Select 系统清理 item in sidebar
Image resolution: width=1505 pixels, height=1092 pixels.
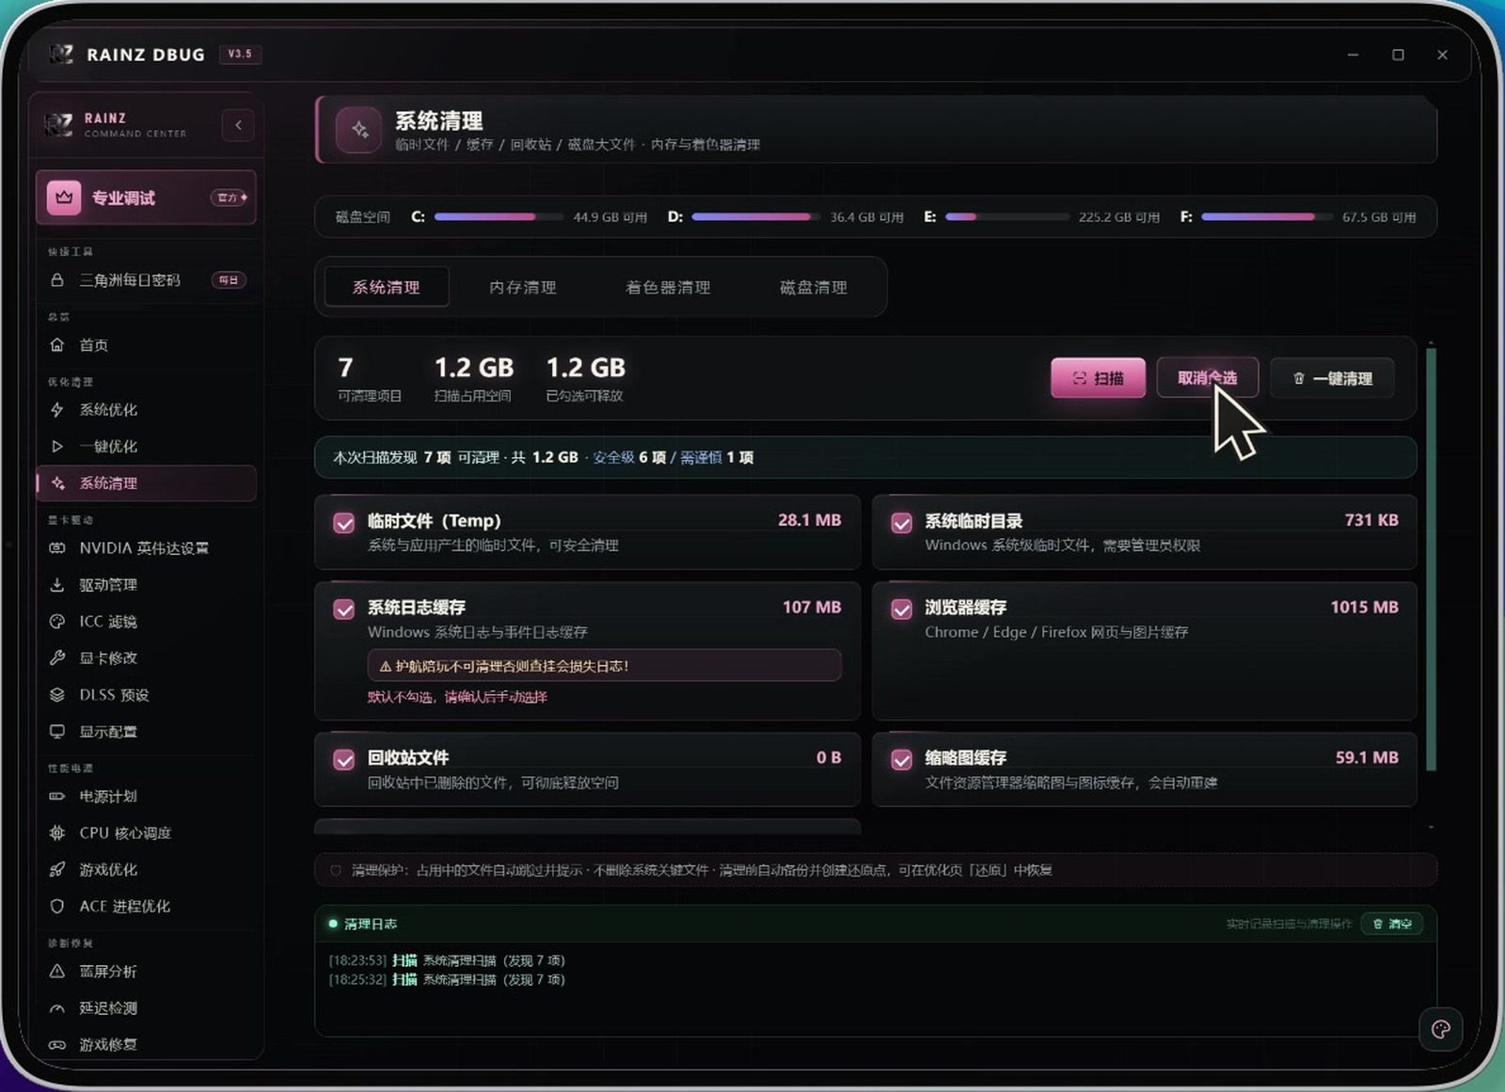pos(146,483)
